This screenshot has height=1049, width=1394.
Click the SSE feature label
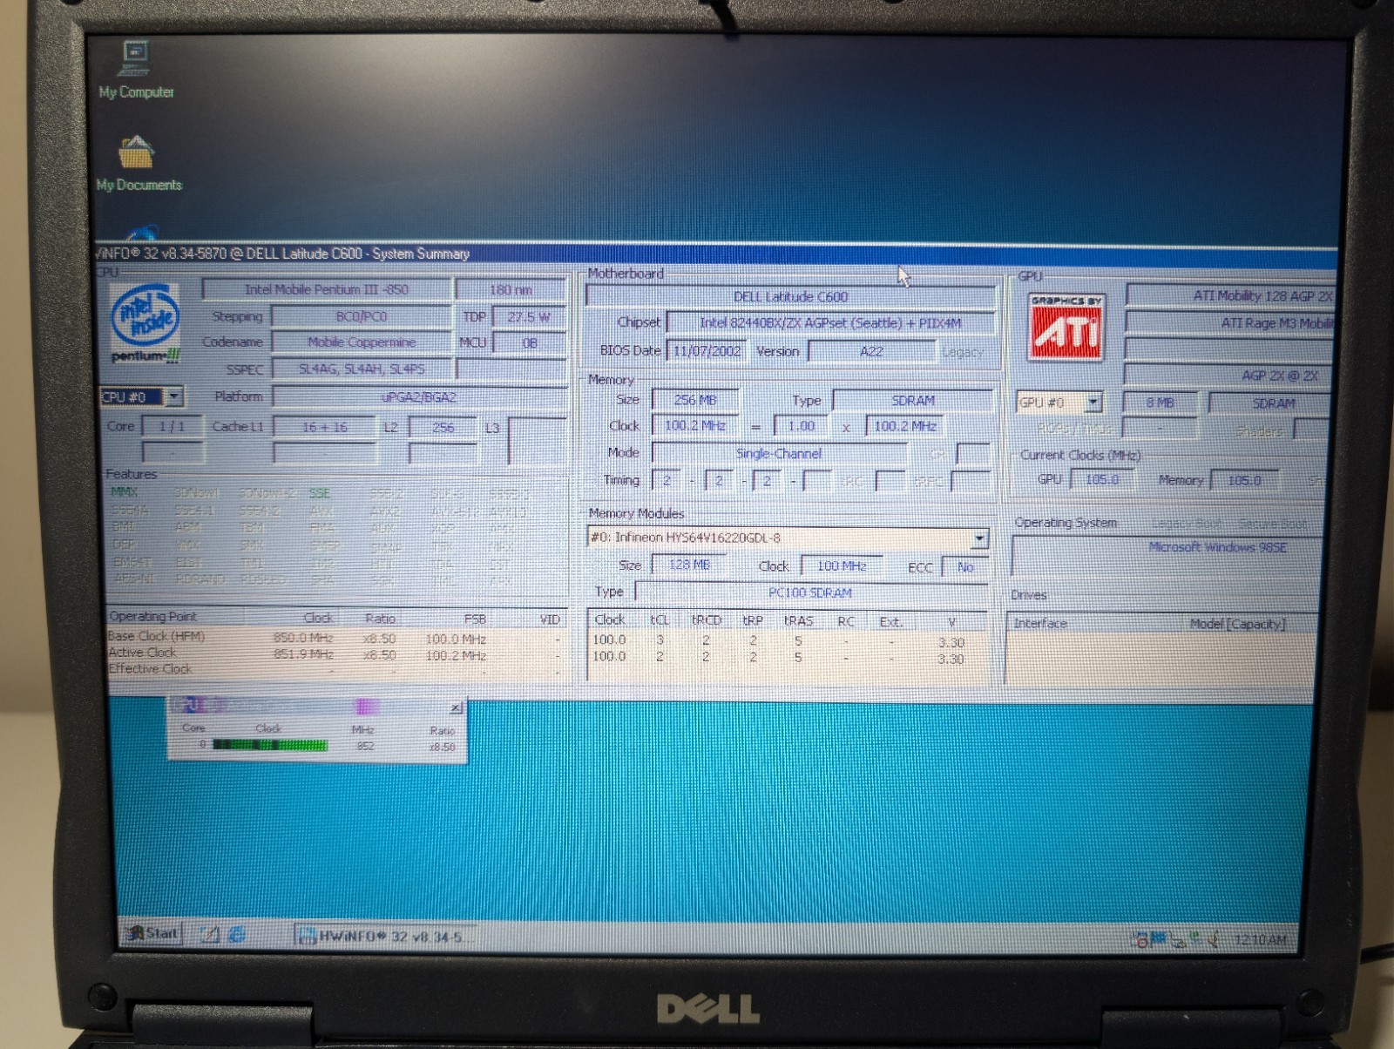320,493
